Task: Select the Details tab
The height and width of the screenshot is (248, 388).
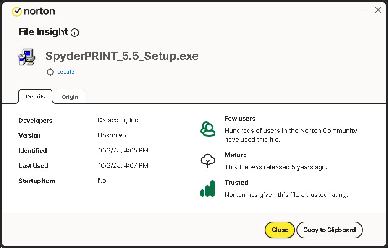Action: tap(36, 96)
